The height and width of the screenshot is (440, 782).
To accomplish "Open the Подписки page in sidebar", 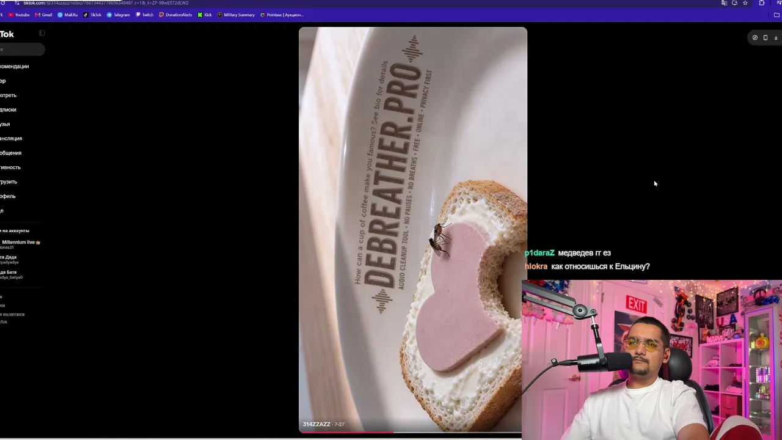I will pos(9,110).
